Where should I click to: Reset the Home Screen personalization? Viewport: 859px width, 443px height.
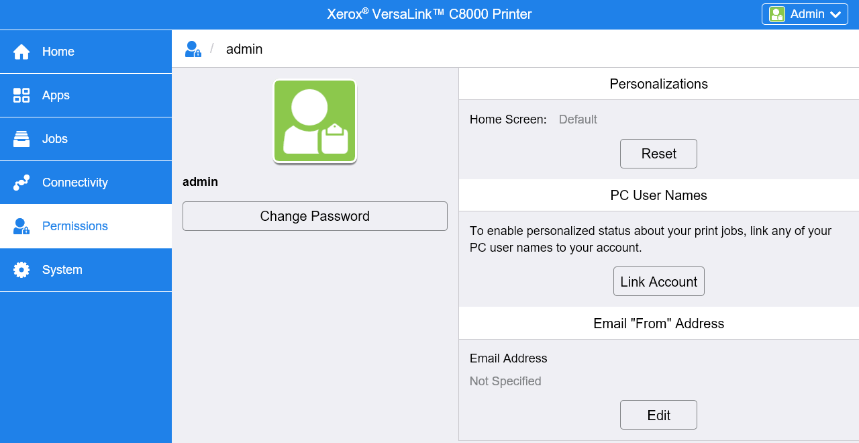coord(658,154)
